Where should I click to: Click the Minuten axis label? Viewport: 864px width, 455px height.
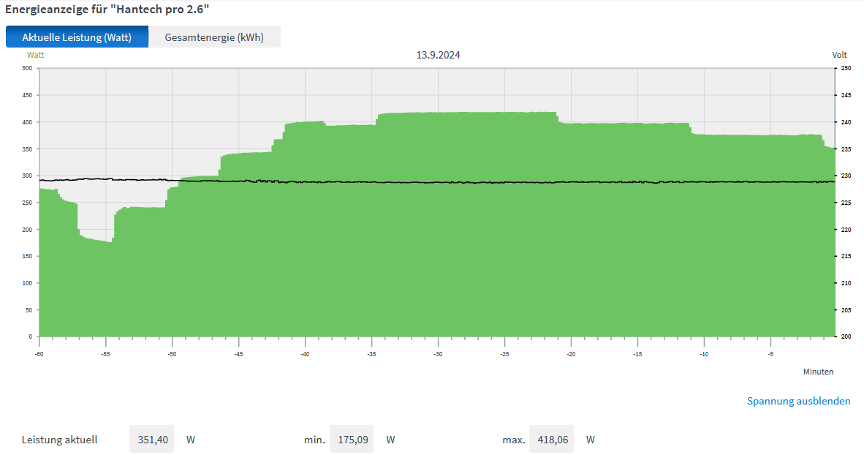pyautogui.click(x=818, y=372)
